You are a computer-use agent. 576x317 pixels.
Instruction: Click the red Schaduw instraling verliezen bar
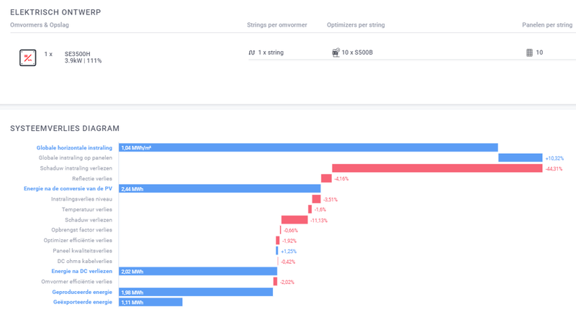point(437,168)
